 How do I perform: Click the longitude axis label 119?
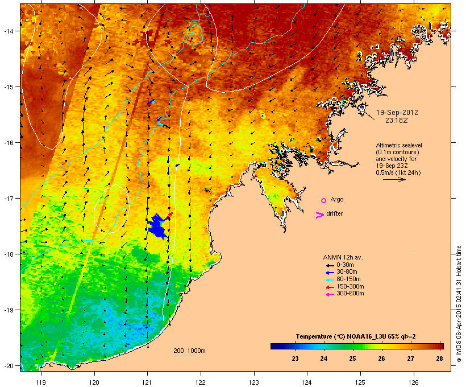pos(41,382)
